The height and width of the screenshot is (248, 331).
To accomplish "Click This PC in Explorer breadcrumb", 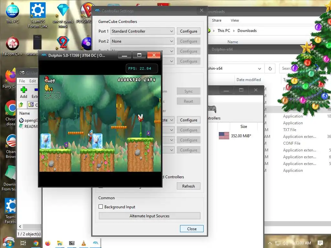I will click(x=224, y=31).
